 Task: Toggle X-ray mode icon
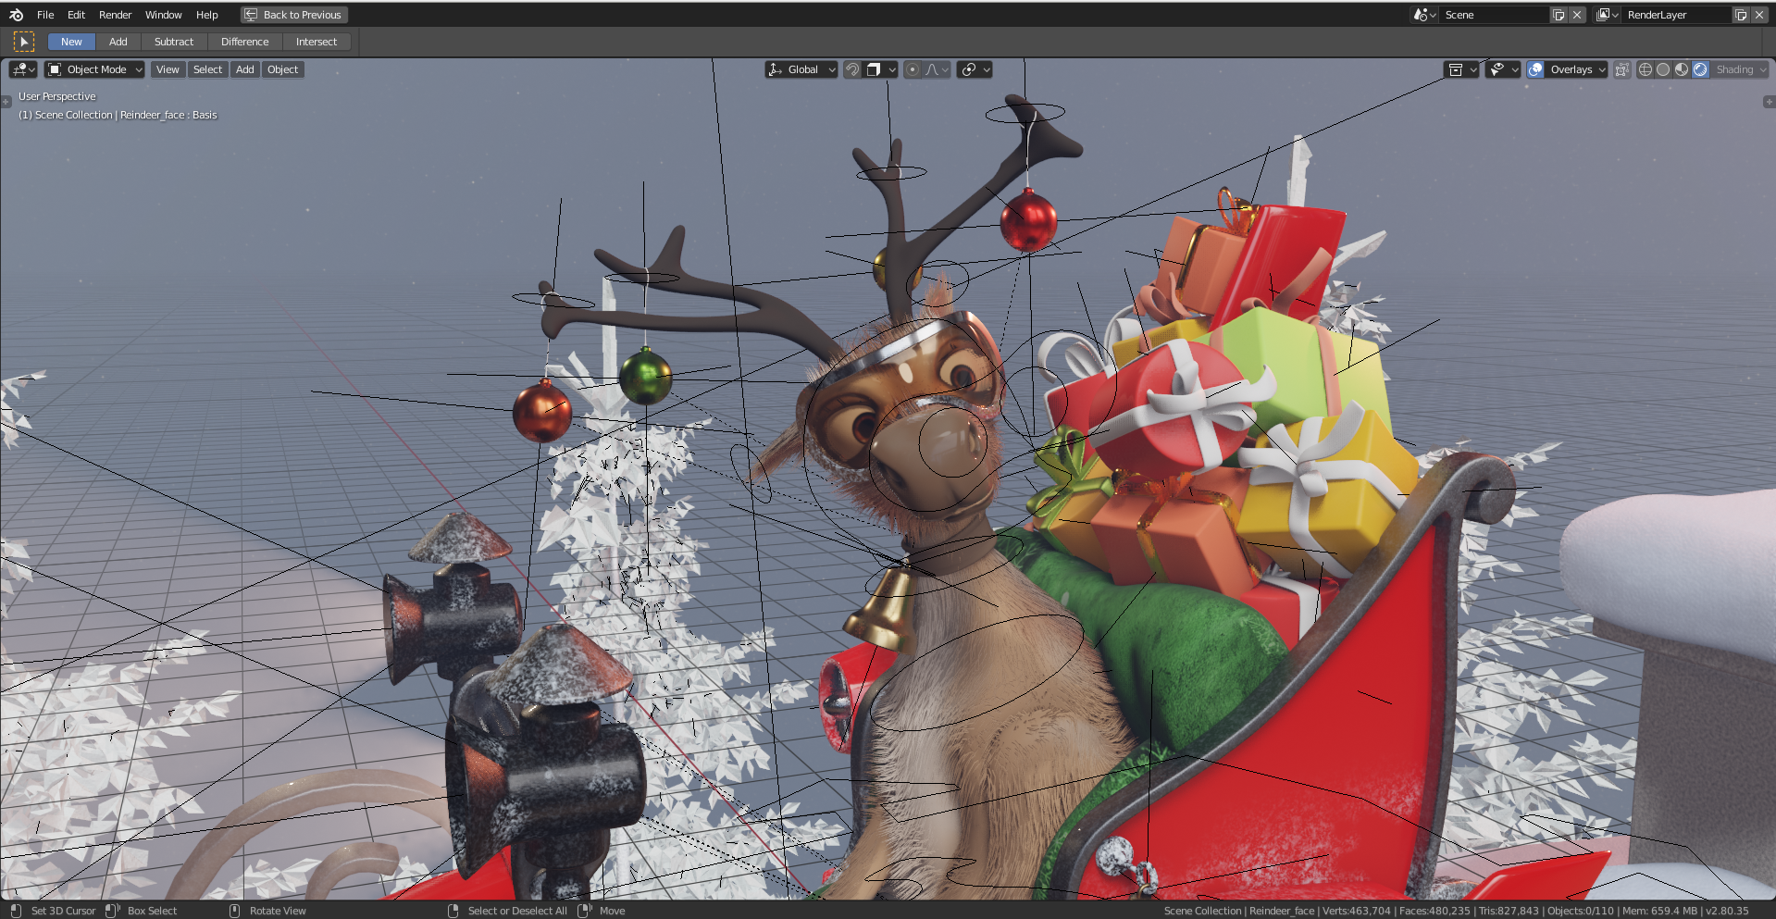(1621, 69)
